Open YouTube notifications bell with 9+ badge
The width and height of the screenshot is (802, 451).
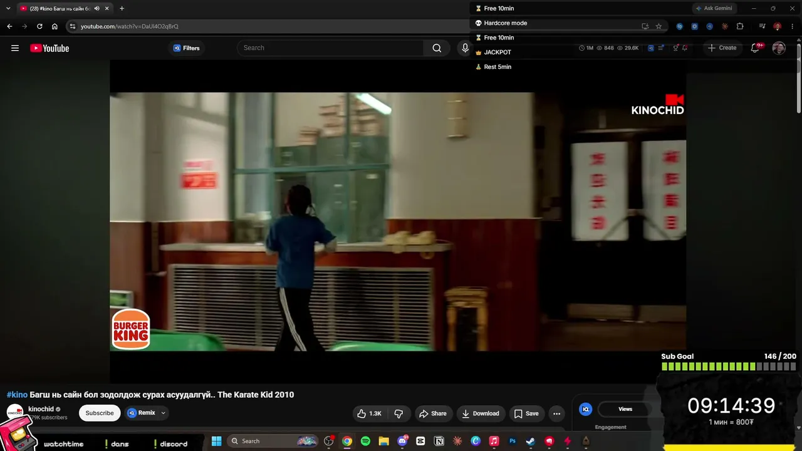[x=756, y=48]
